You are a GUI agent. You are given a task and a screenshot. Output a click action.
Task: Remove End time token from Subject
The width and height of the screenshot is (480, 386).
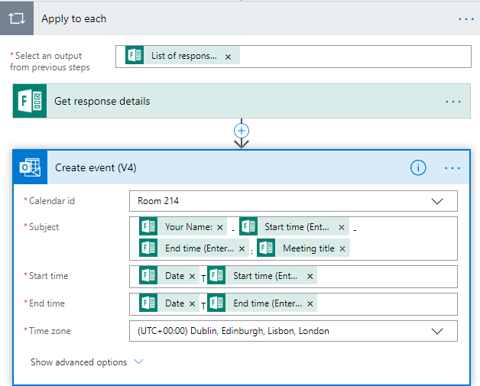(242, 249)
